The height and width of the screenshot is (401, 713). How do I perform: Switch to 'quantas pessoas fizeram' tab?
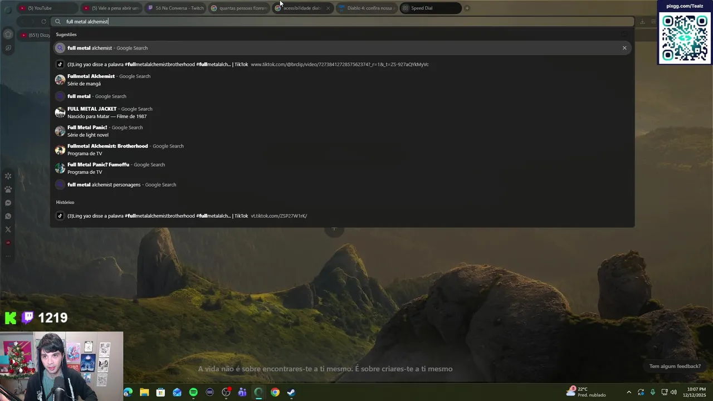click(238, 8)
